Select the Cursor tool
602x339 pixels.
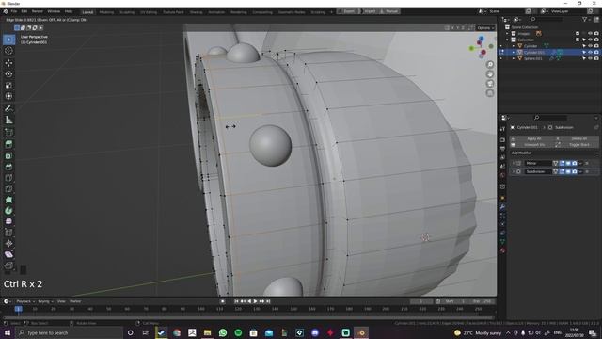pos(8,51)
